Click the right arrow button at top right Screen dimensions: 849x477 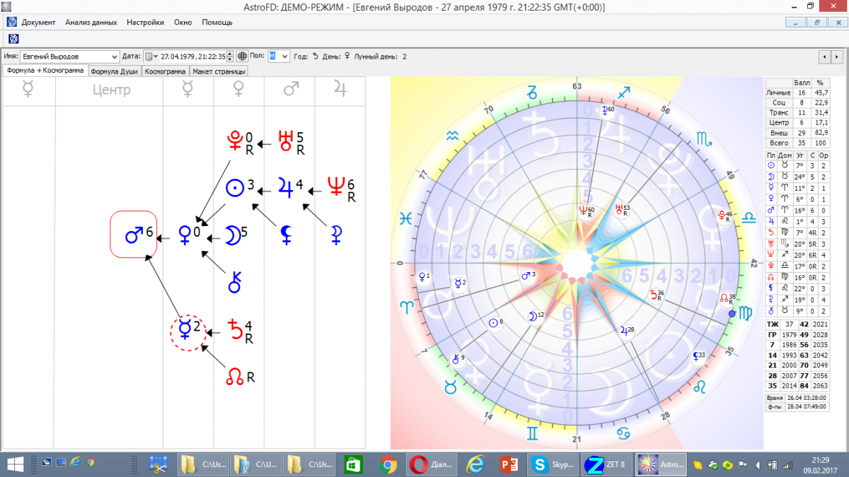[838, 57]
